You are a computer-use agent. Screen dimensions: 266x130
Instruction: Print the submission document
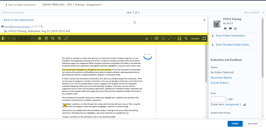[180, 39]
